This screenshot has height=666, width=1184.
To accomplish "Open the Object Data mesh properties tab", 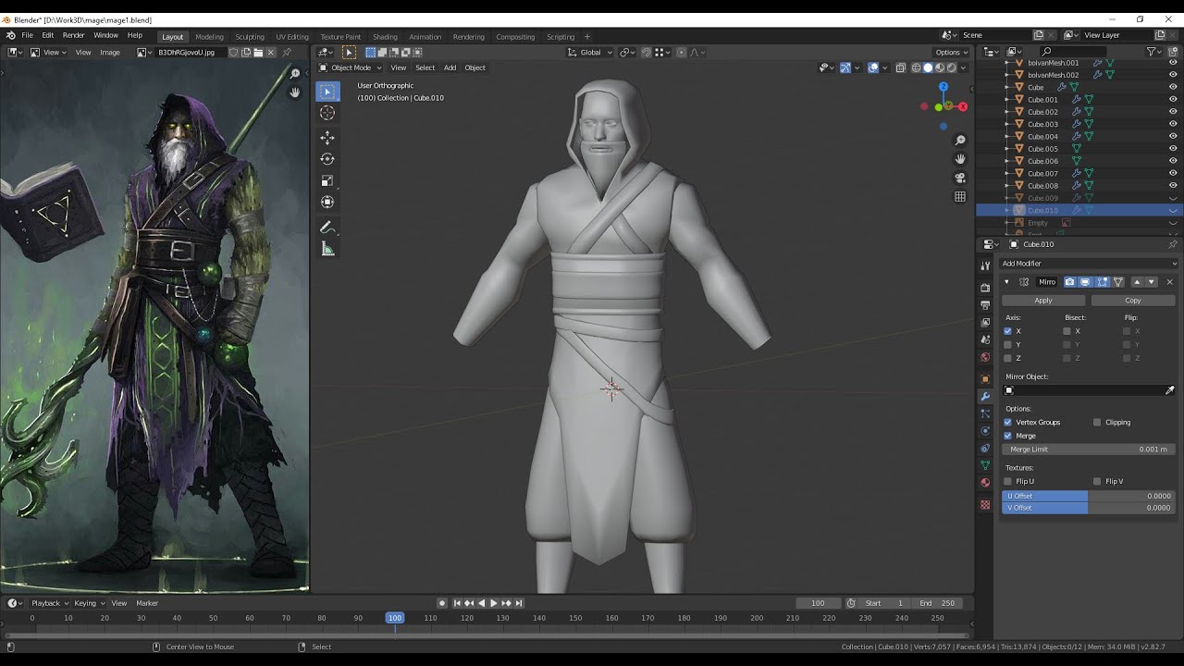I will point(985,465).
